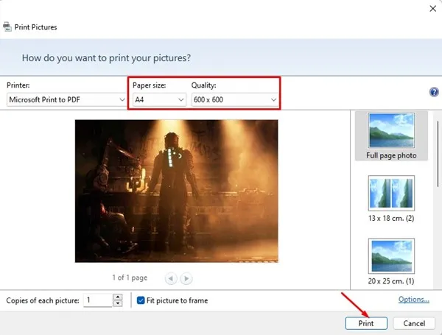This screenshot has width=442, height=335.
Task: Click the Print Pictures printer icon
Action: [7, 27]
